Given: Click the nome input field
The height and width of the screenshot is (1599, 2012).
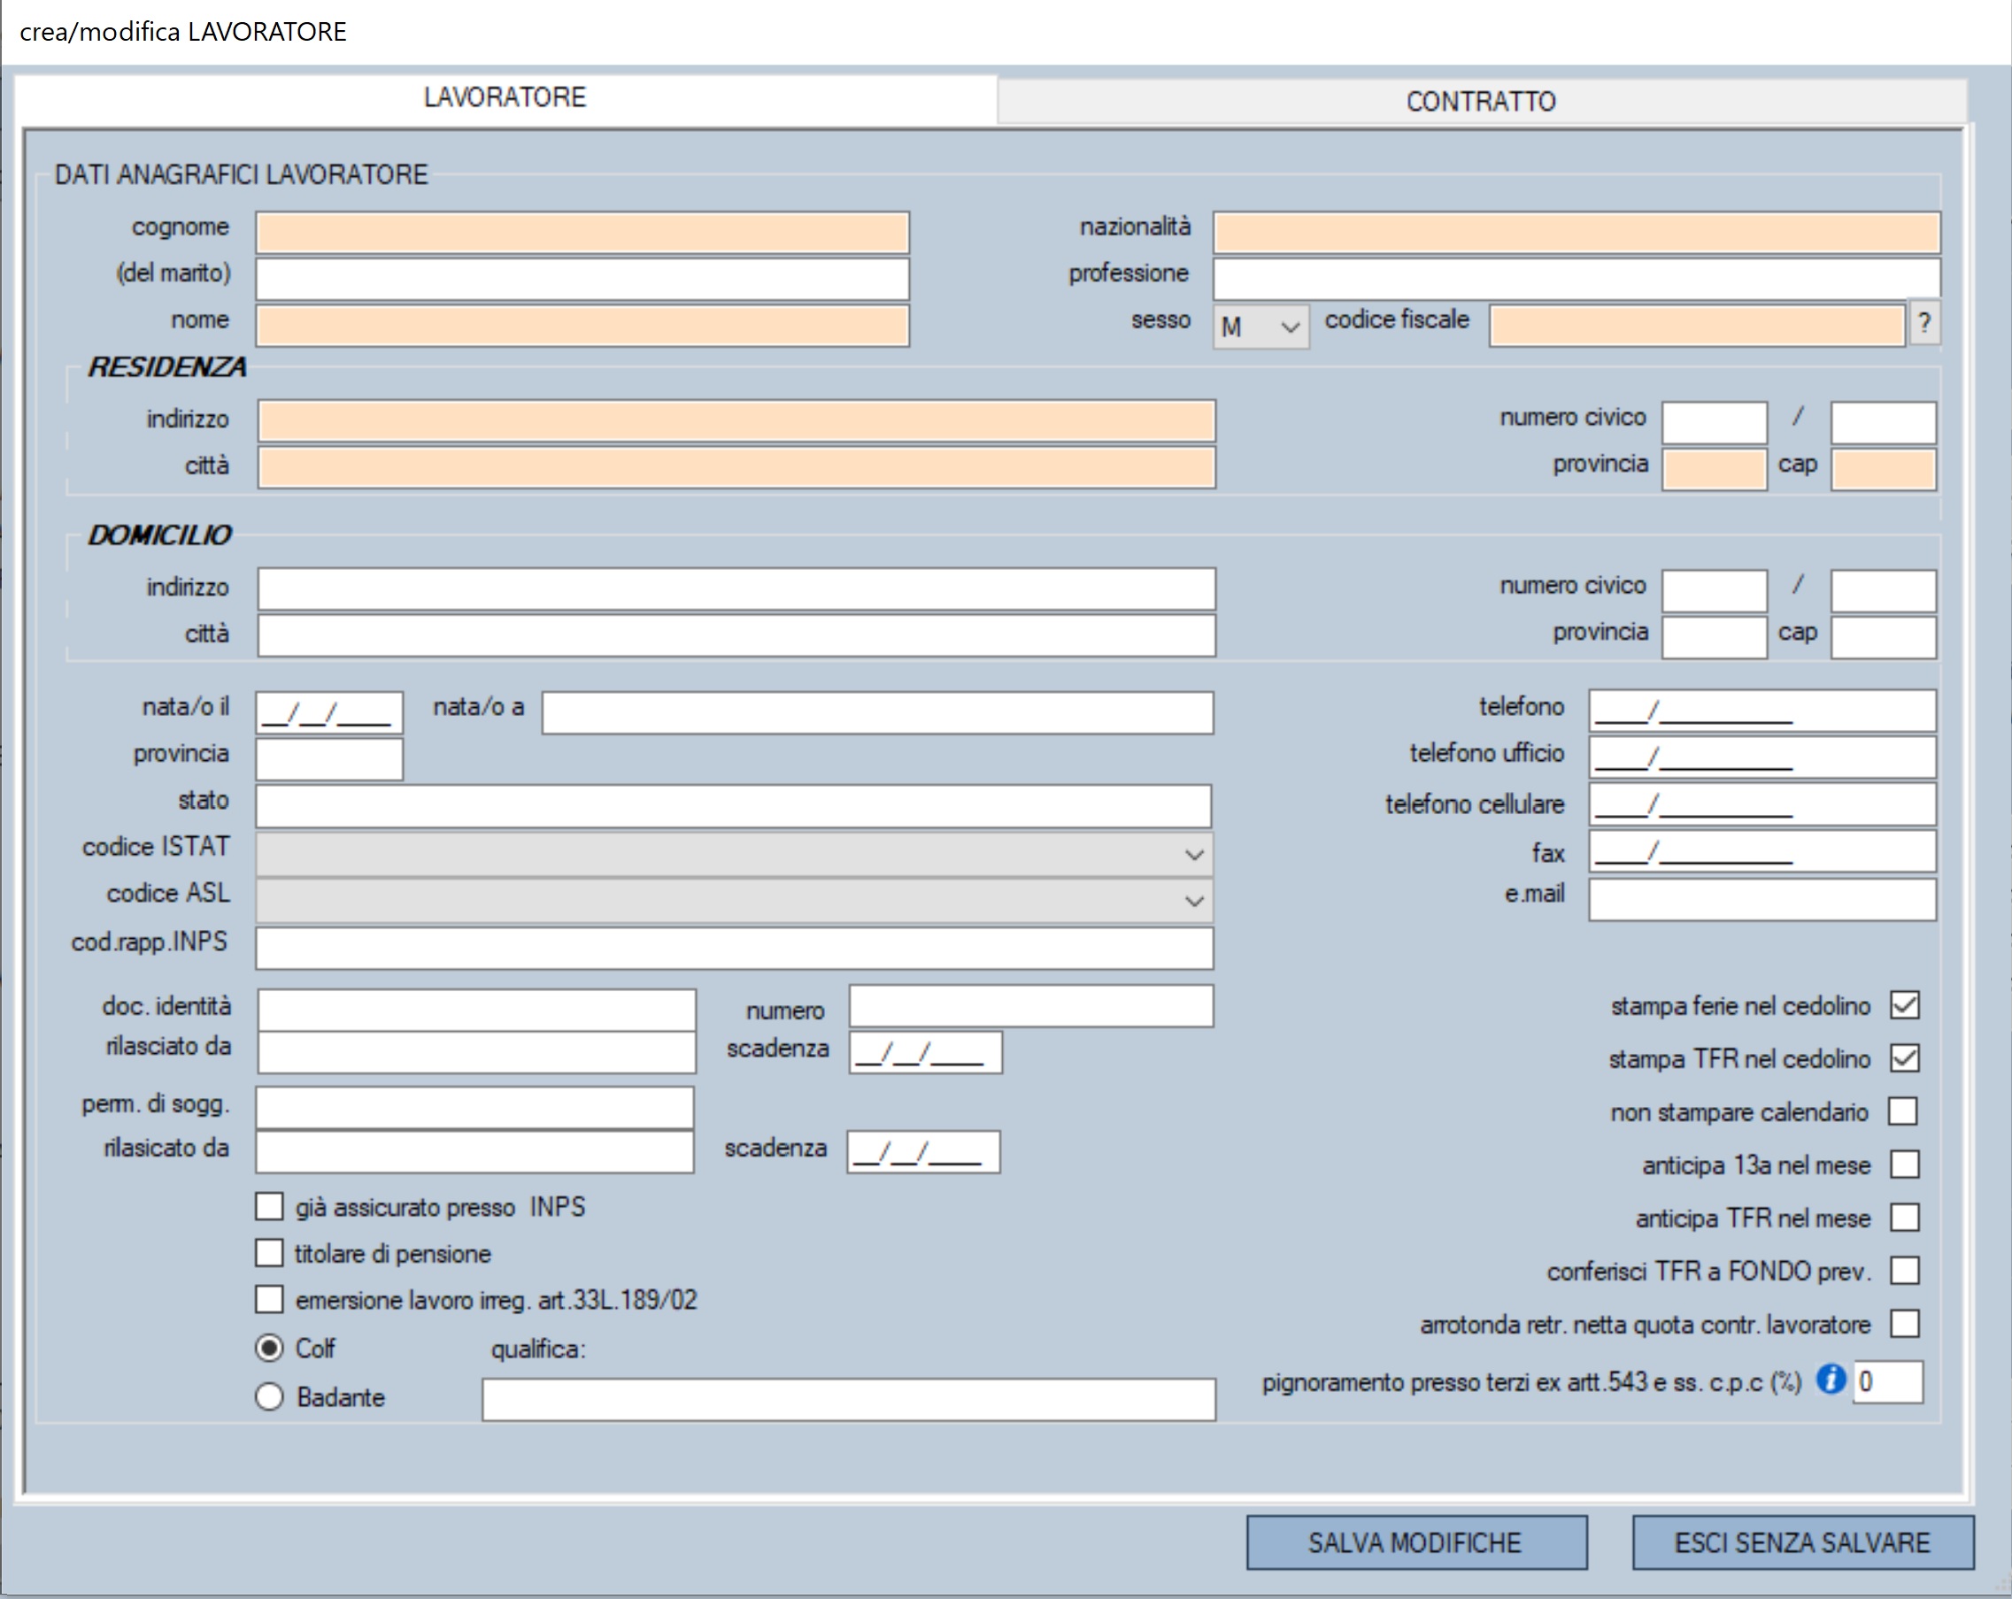Looking at the screenshot, I should [x=582, y=326].
